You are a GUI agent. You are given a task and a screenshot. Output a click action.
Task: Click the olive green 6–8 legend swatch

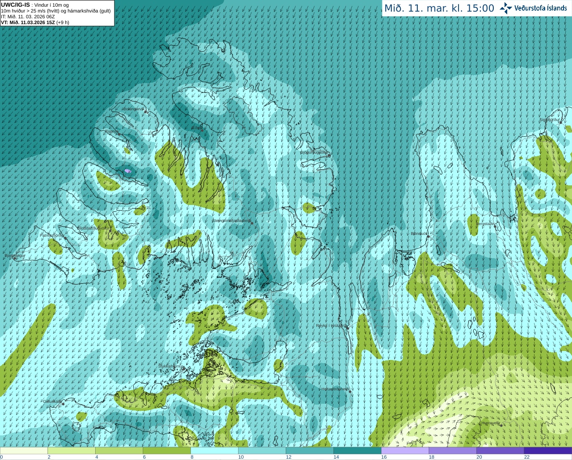point(167,451)
